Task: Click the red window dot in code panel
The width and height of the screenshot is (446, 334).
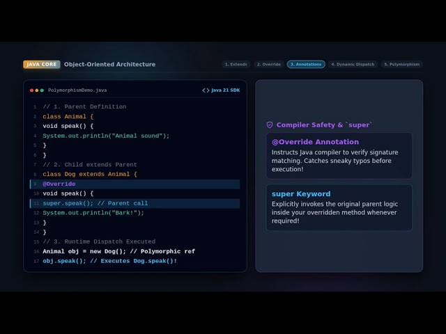Action: tap(31, 90)
